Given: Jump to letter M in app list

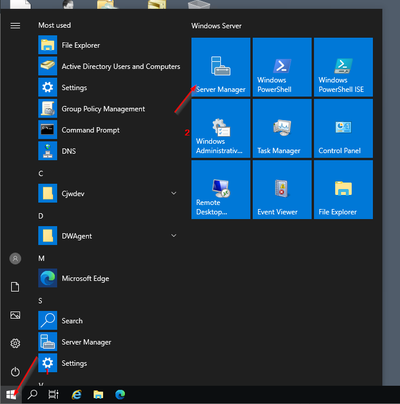Looking at the screenshot, I should [x=41, y=258].
